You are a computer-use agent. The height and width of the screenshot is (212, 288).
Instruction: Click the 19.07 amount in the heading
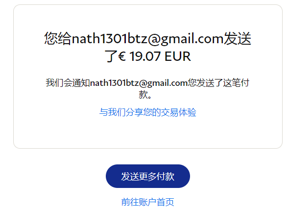[x=145, y=56]
